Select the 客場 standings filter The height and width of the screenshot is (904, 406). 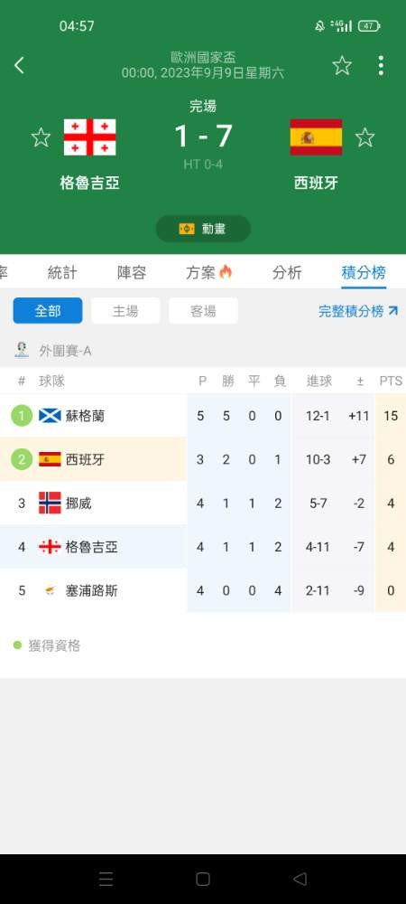coord(203,311)
